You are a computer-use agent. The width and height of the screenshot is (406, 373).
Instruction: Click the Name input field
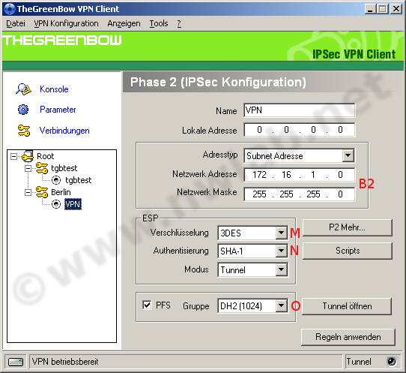tap(300, 110)
